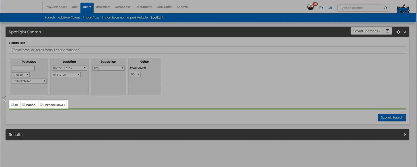Open the Education Any dropdown
Image resolution: width=417 pixels, height=167 pixels.
click(108, 68)
